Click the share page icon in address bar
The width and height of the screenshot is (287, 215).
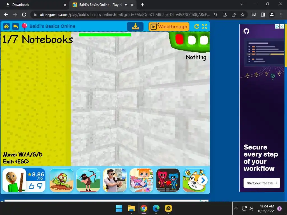point(234,15)
